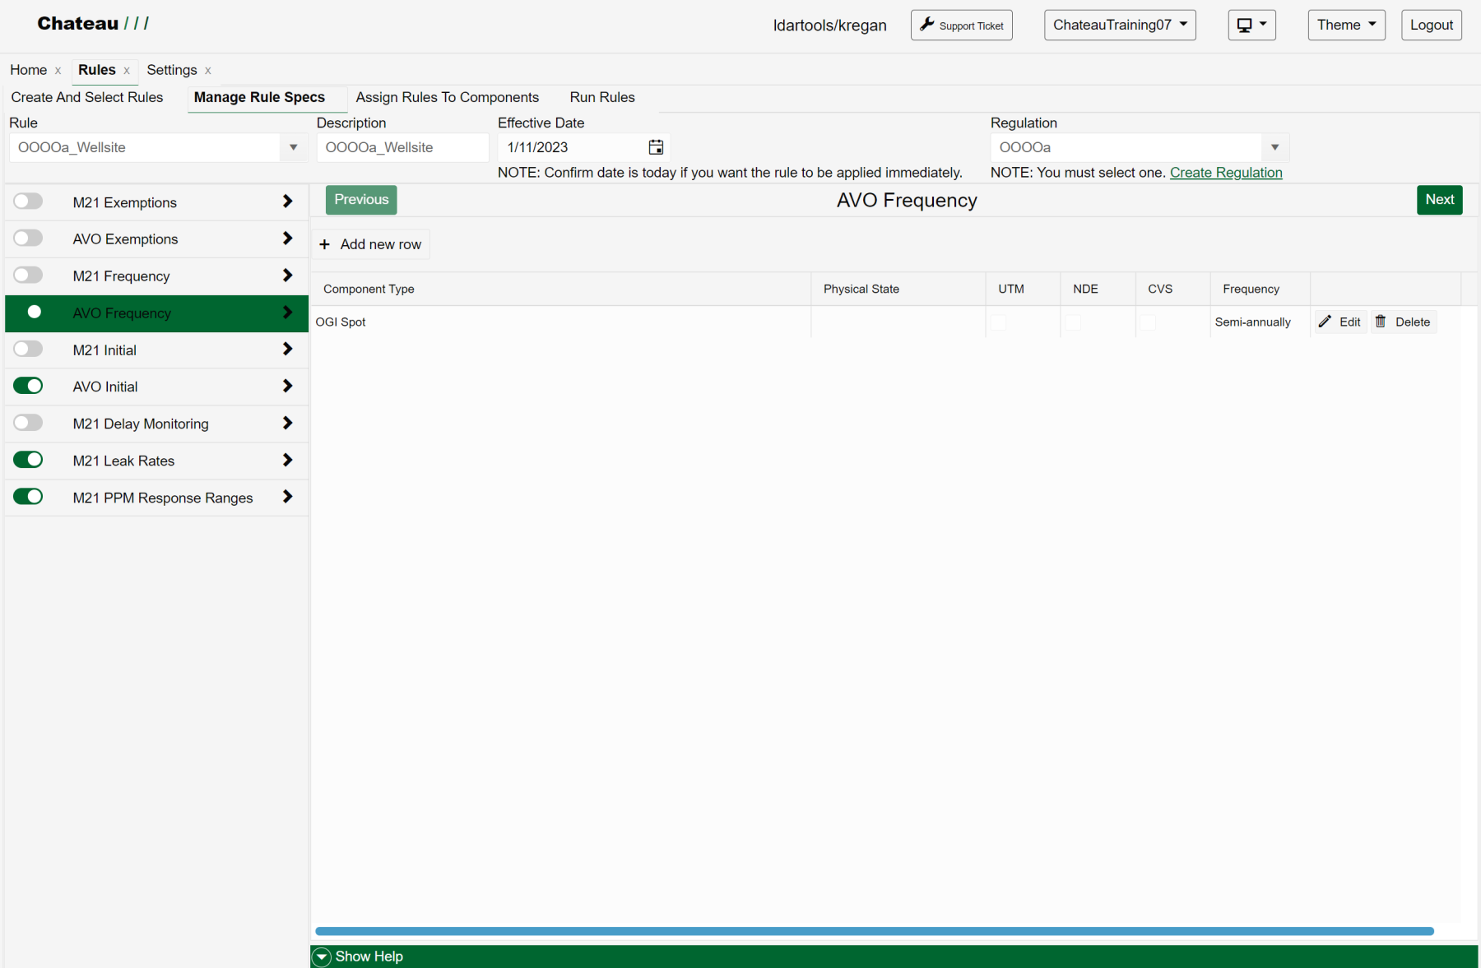The width and height of the screenshot is (1481, 968).
Task: Turn off the M21 Leak Rates toggle
Action: [x=28, y=460]
